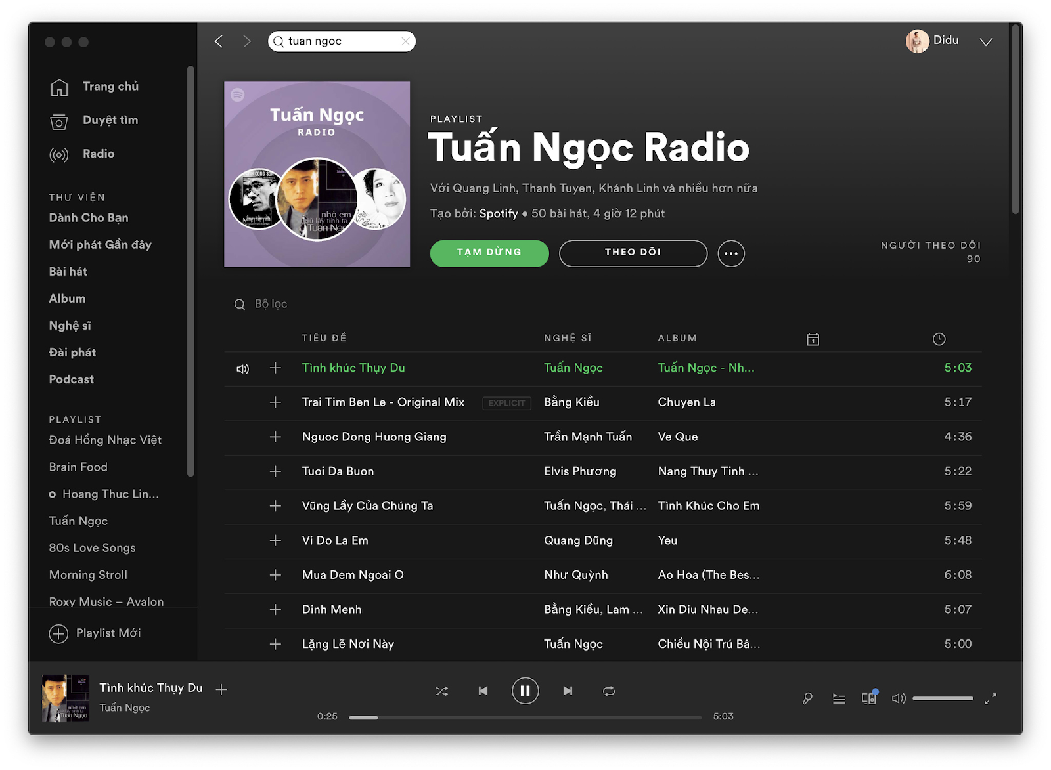Open Duyệt tìm browse page
This screenshot has height=770, width=1051.
[x=110, y=120]
